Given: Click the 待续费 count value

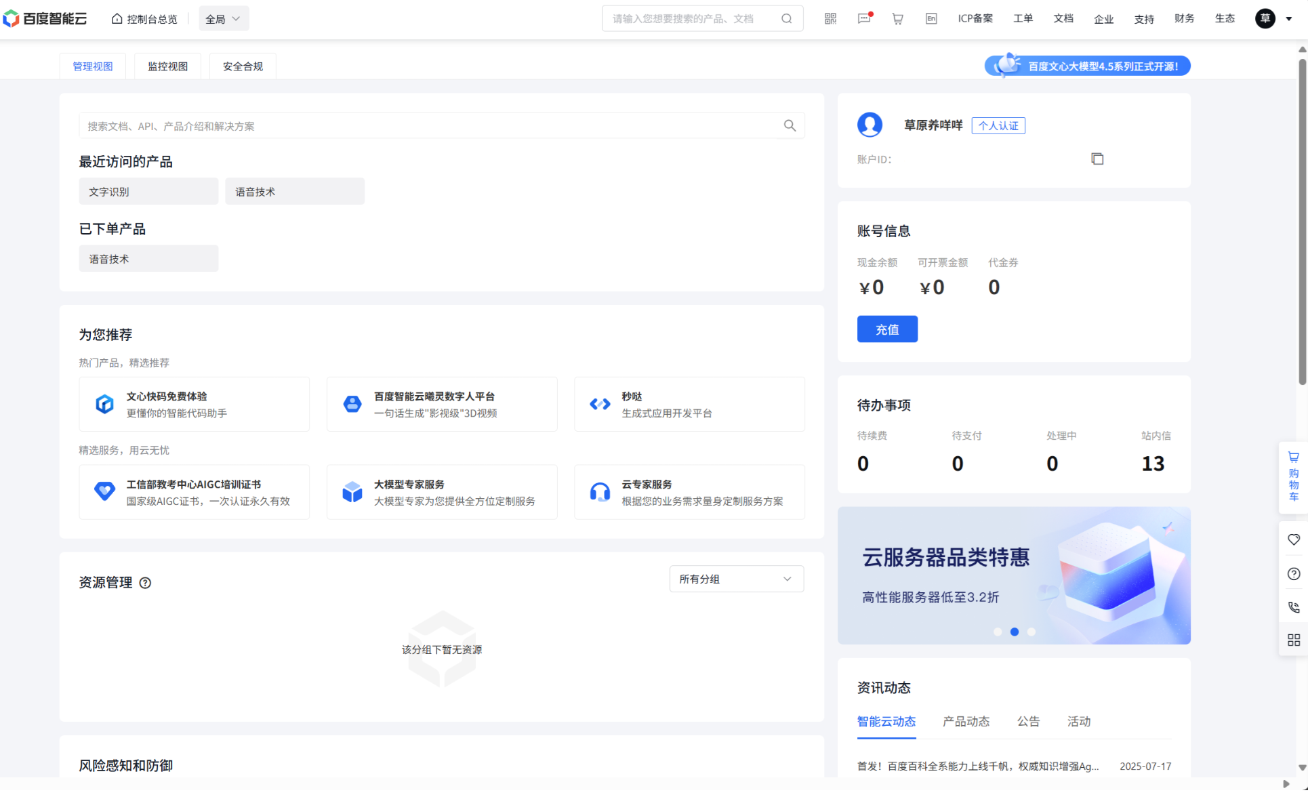Looking at the screenshot, I should [x=863, y=464].
